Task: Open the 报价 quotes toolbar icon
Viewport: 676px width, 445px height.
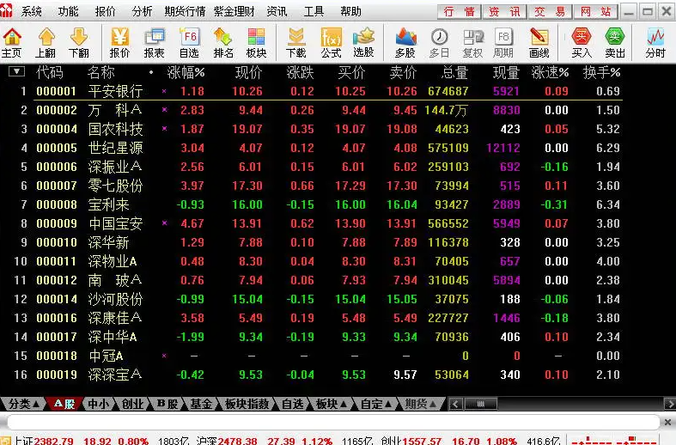Action: (120, 42)
